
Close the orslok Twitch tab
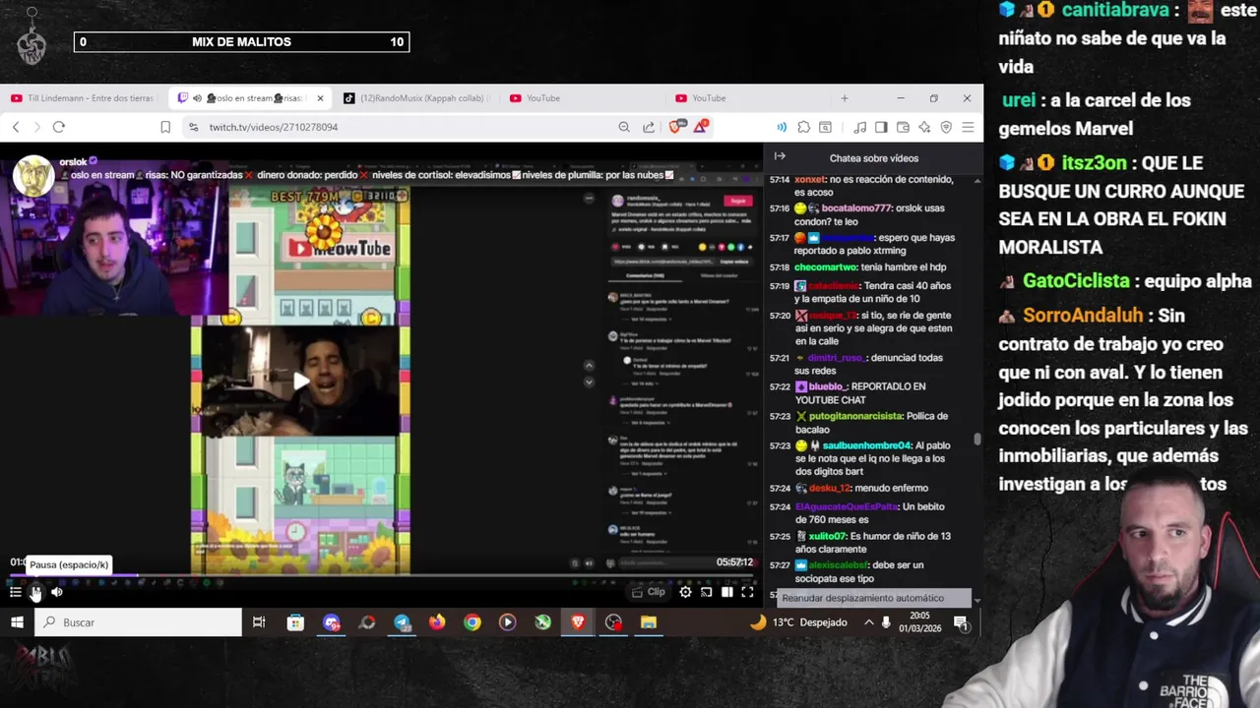click(320, 98)
